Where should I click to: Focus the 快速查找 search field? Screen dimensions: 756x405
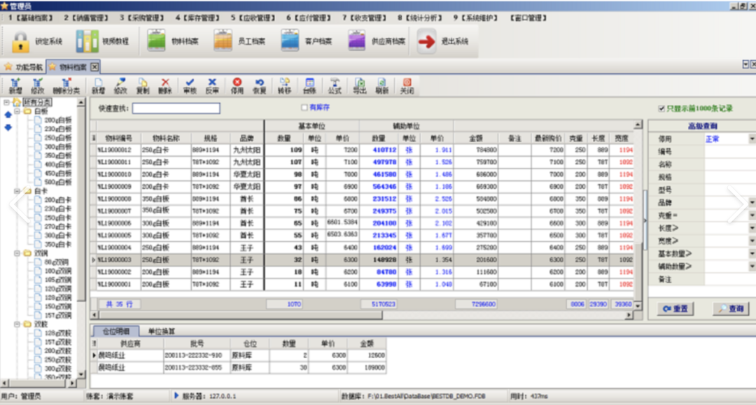coord(176,108)
